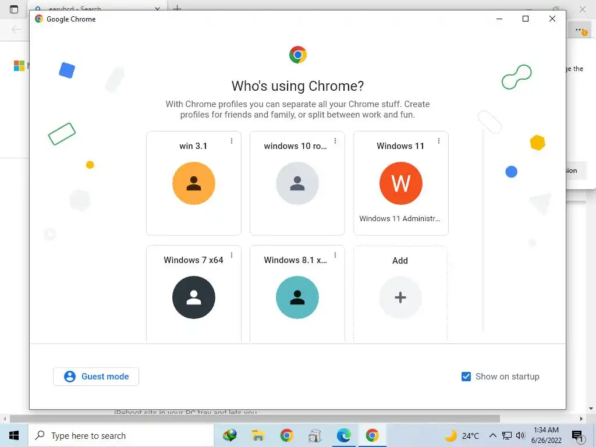Open notification center icon
This screenshot has width=596, height=447.
[577, 436]
